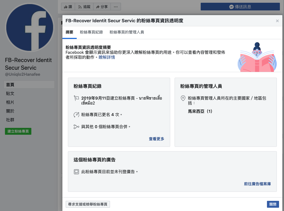Click the reading woman illustration
This screenshot has width=284, height=211.
[257, 57]
